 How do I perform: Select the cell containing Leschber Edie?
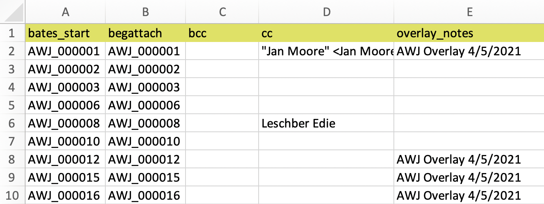coord(326,123)
